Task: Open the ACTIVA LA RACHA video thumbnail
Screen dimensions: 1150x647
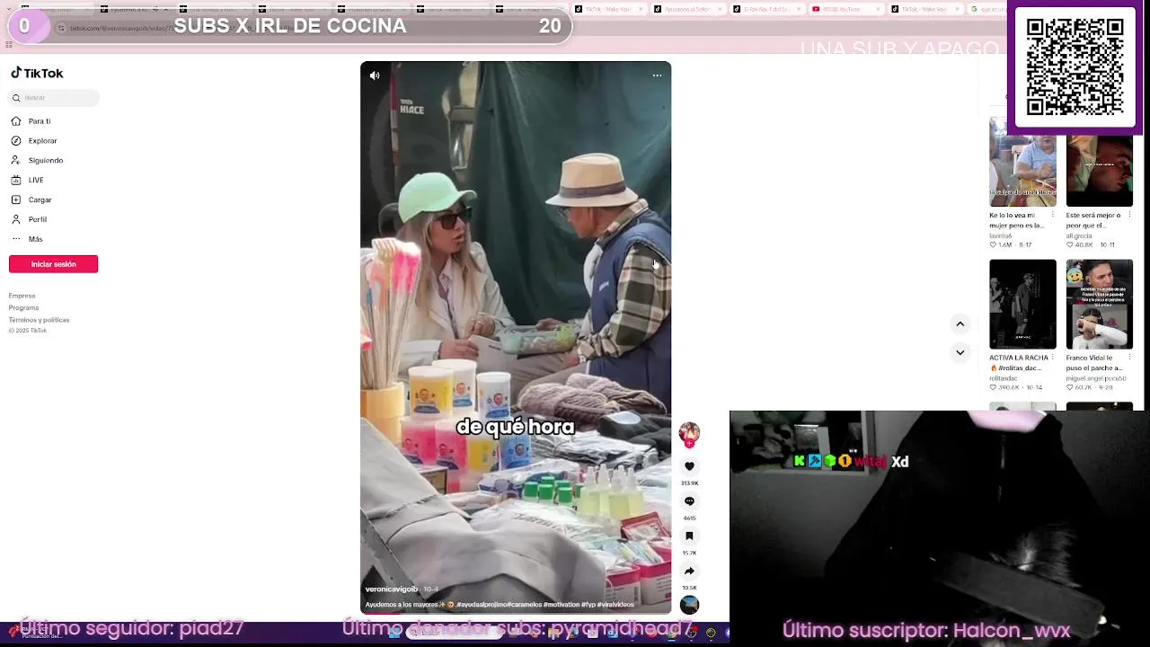Action: point(1022,304)
